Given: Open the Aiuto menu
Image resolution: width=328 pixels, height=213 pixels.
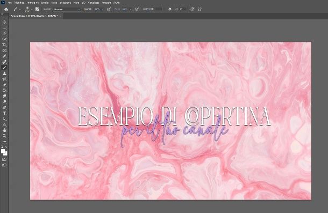Looking at the screenshot, I should [x=117, y=3].
